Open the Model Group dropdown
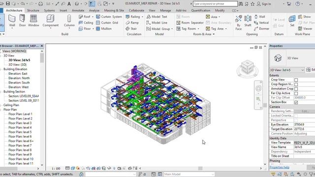 pos(172,29)
